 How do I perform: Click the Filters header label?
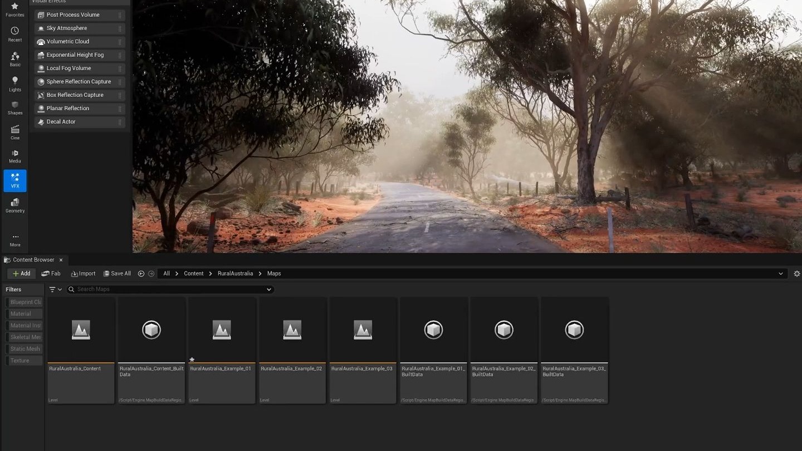pos(13,290)
